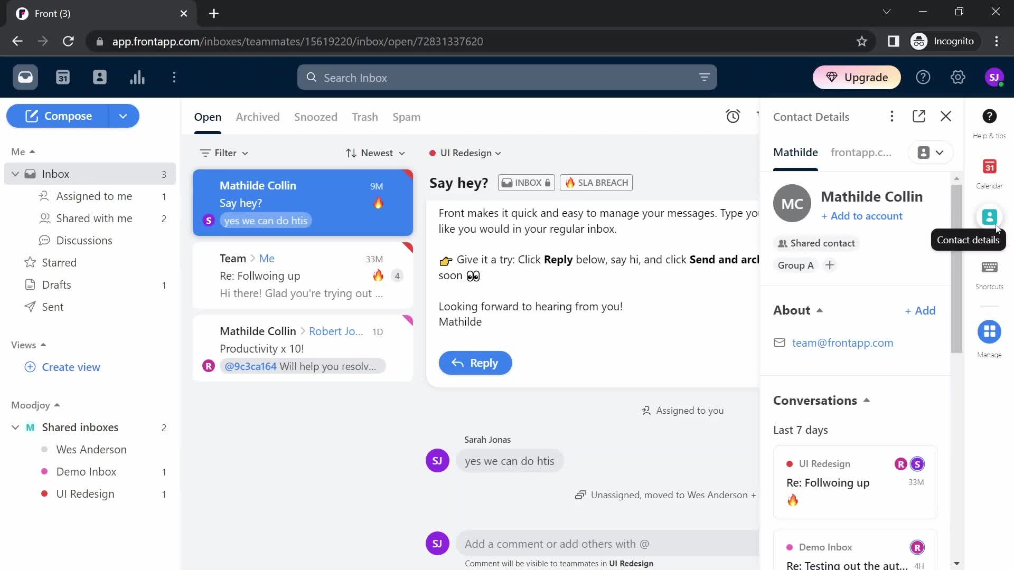
Task: Collapse Shared inboxes chevron
Action: (x=15, y=427)
